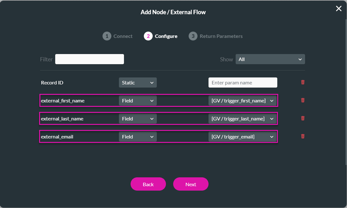Click Next to continue configuration
Viewport: 347px width, 208px height.
191,184
